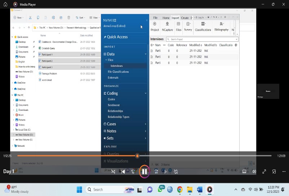Open Relationship Types in NVivo
Image resolution: width=289 pixels, height=196 pixels.
118,117
